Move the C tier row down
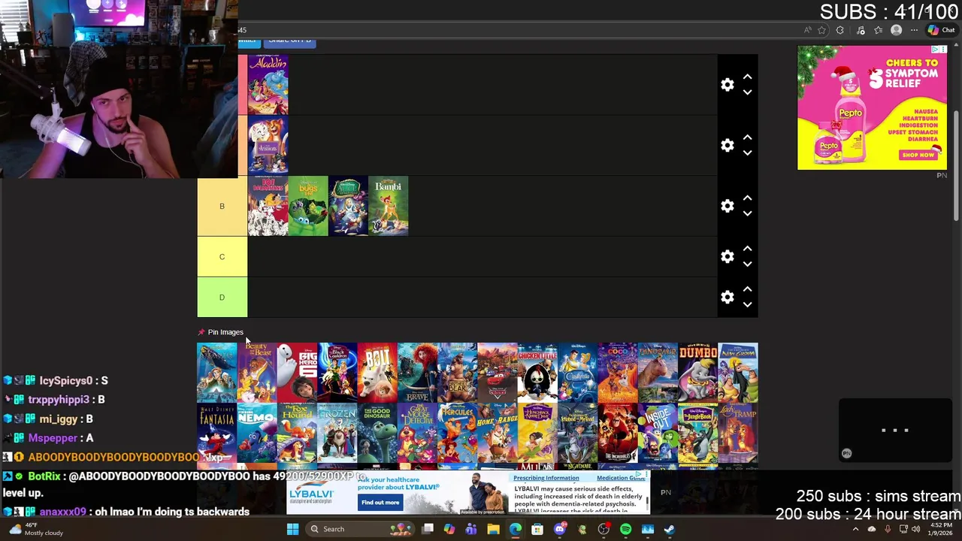The width and height of the screenshot is (962, 541). (747, 264)
